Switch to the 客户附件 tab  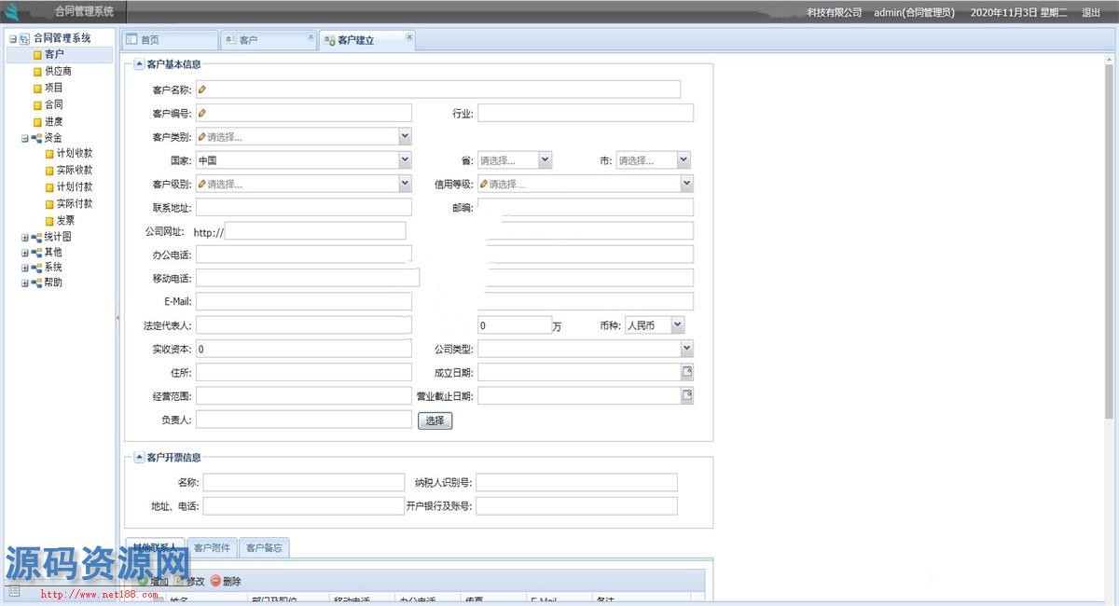pyautogui.click(x=212, y=547)
